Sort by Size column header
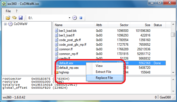Image resolution: width=177 pixels, height=102 pixels. click(141, 25)
